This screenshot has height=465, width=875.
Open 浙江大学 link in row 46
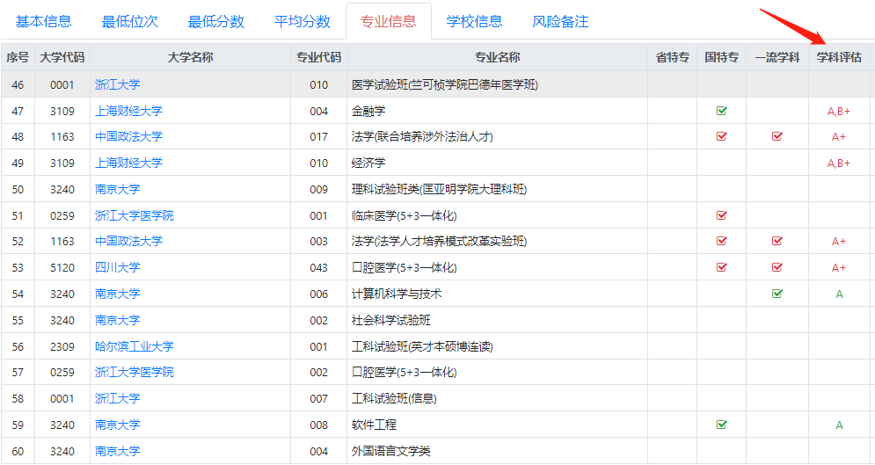(117, 84)
